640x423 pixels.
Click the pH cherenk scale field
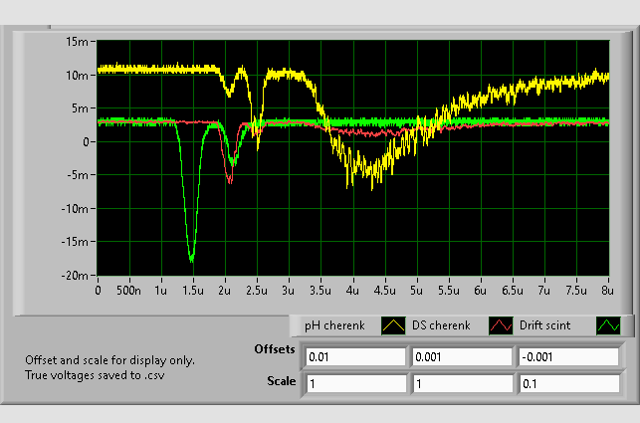pyautogui.click(x=355, y=383)
